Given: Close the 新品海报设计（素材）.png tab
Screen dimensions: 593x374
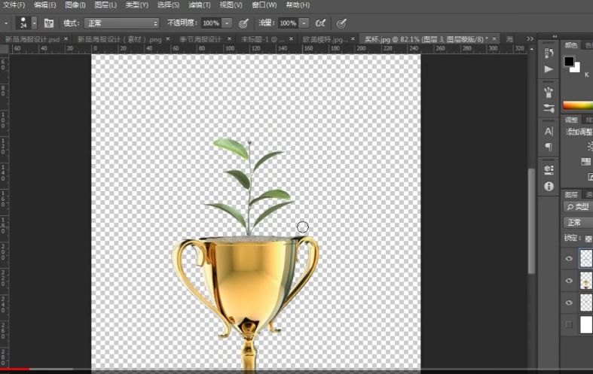Looking at the screenshot, I should [168, 39].
